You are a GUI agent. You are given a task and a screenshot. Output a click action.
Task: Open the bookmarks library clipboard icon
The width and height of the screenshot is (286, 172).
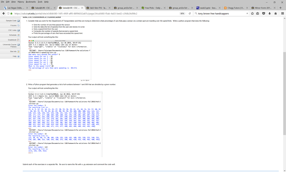coord(258,13)
